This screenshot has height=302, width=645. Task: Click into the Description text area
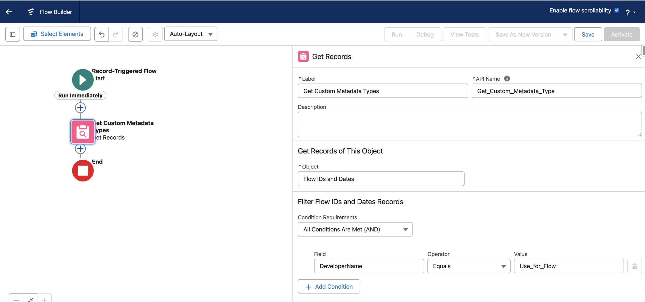(x=469, y=124)
